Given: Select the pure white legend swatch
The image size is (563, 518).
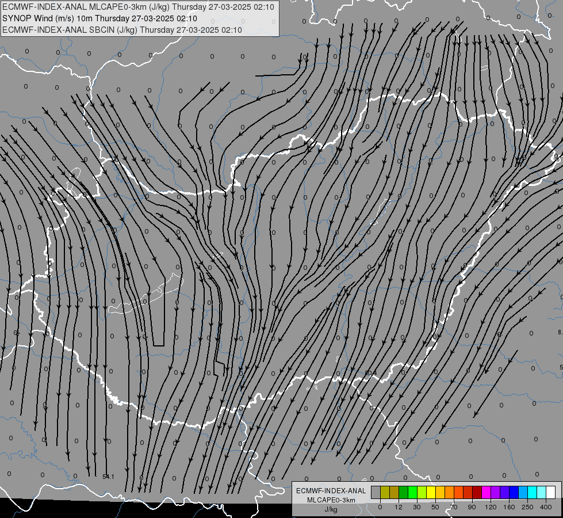Looking at the screenshot, I should 551,492.
